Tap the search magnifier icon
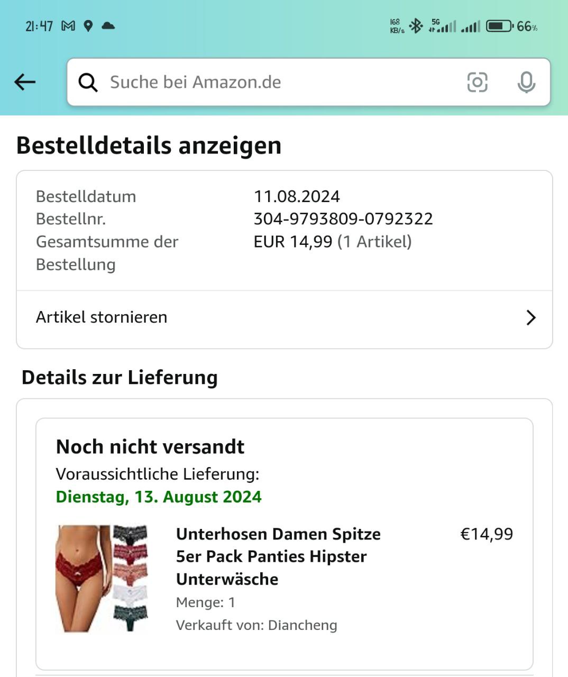Screen dimensions: 568x677 88,83
